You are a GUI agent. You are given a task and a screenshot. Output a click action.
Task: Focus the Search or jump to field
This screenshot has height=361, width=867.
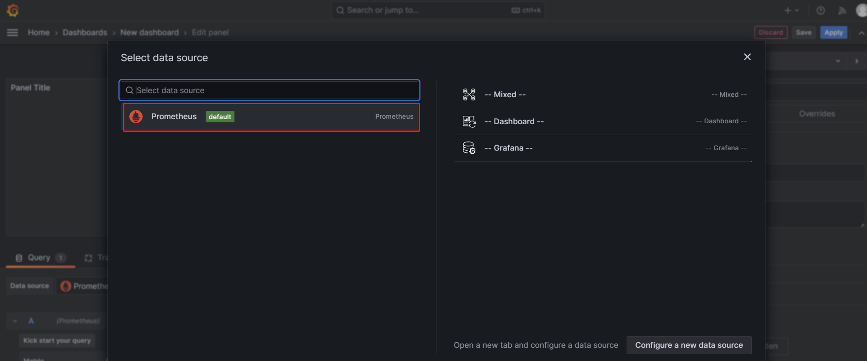[x=438, y=10]
